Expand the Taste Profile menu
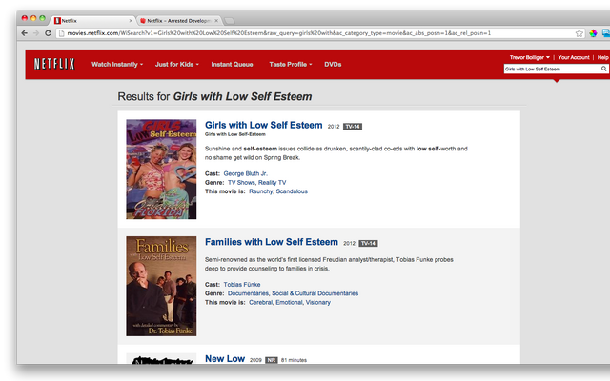Screen dimensions: 610x381 291,65
